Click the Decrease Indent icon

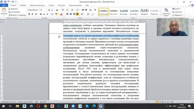point(83,10)
